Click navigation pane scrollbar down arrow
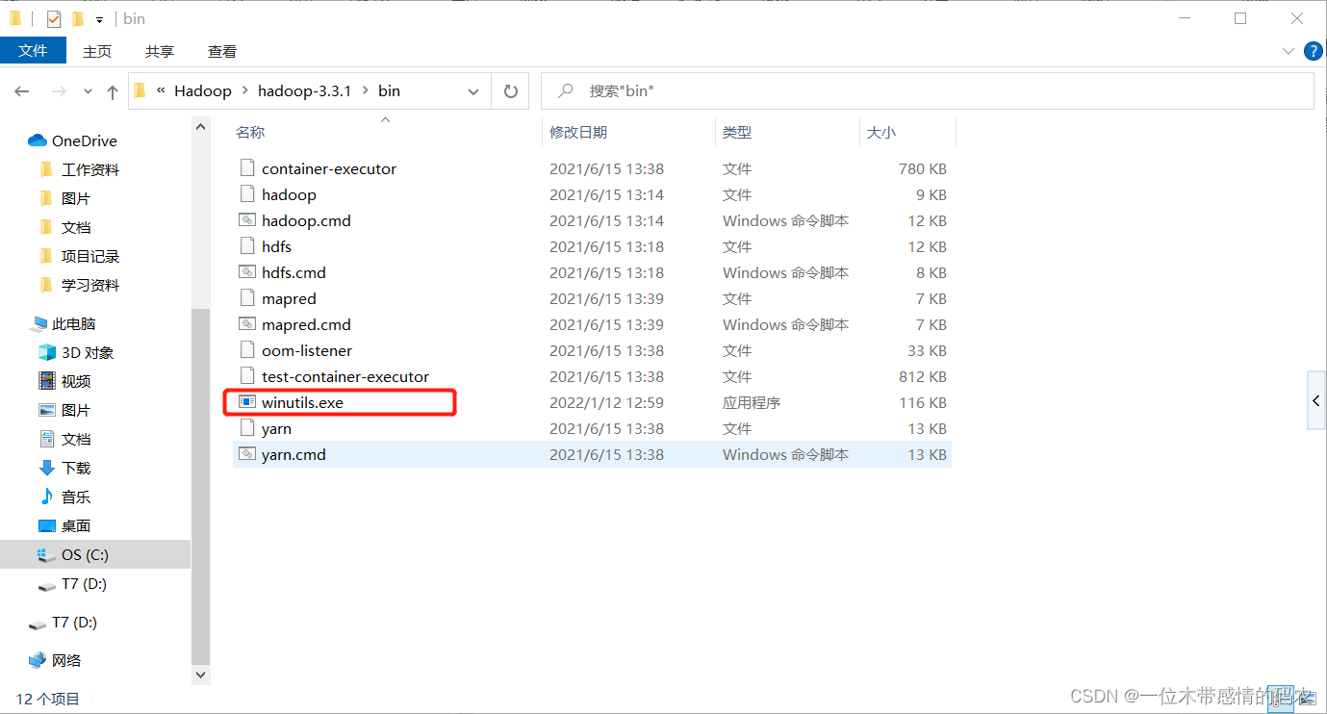 (201, 676)
